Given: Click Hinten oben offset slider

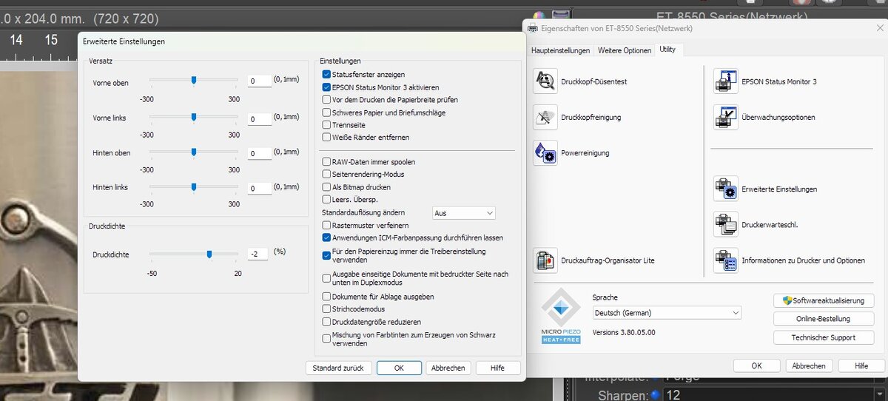Looking at the screenshot, I should point(194,152).
